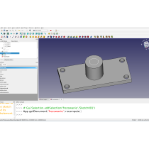Image resolution: width=149 pixels, height=149 pixels.
Task: Click the New document toolbar icon
Action: coord(2,31)
